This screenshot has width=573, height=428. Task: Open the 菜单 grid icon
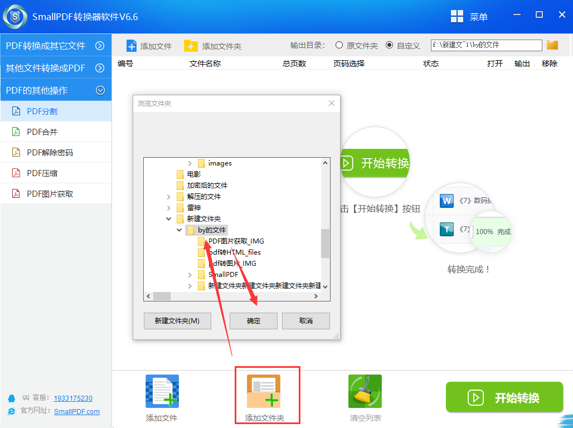(x=457, y=17)
